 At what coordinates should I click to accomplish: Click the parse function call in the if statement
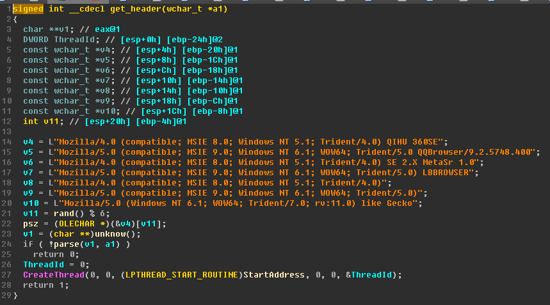point(67,244)
